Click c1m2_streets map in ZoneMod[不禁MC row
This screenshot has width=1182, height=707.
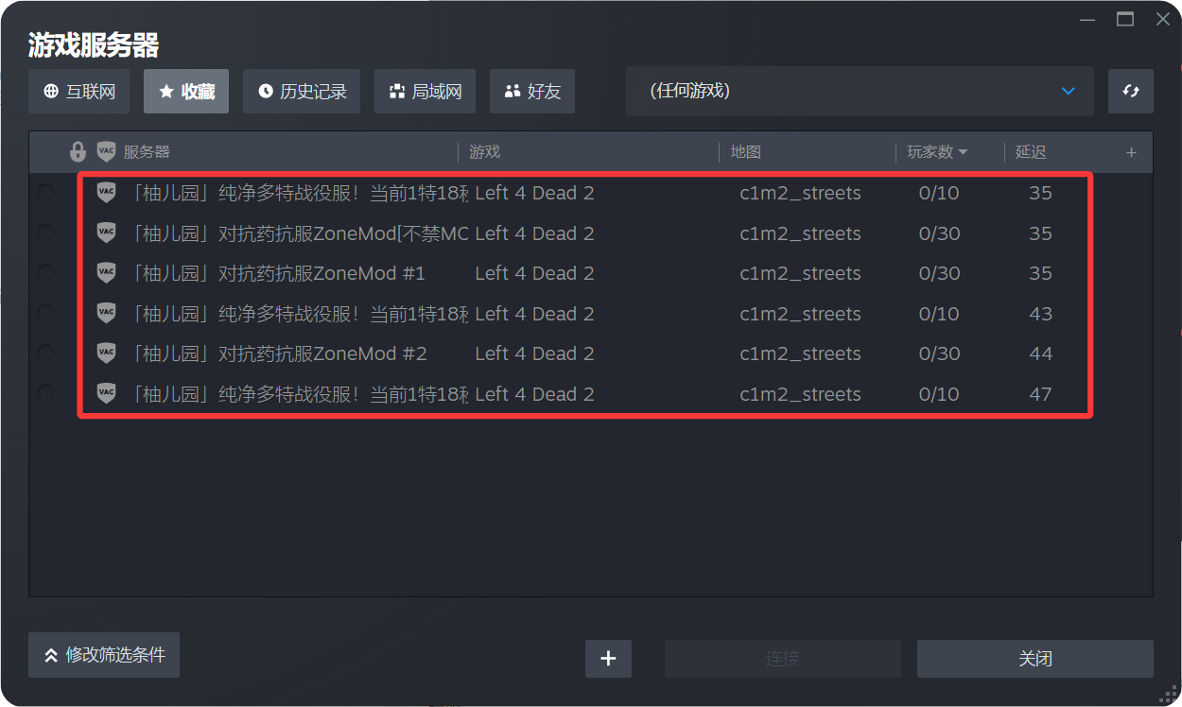click(x=800, y=233)
